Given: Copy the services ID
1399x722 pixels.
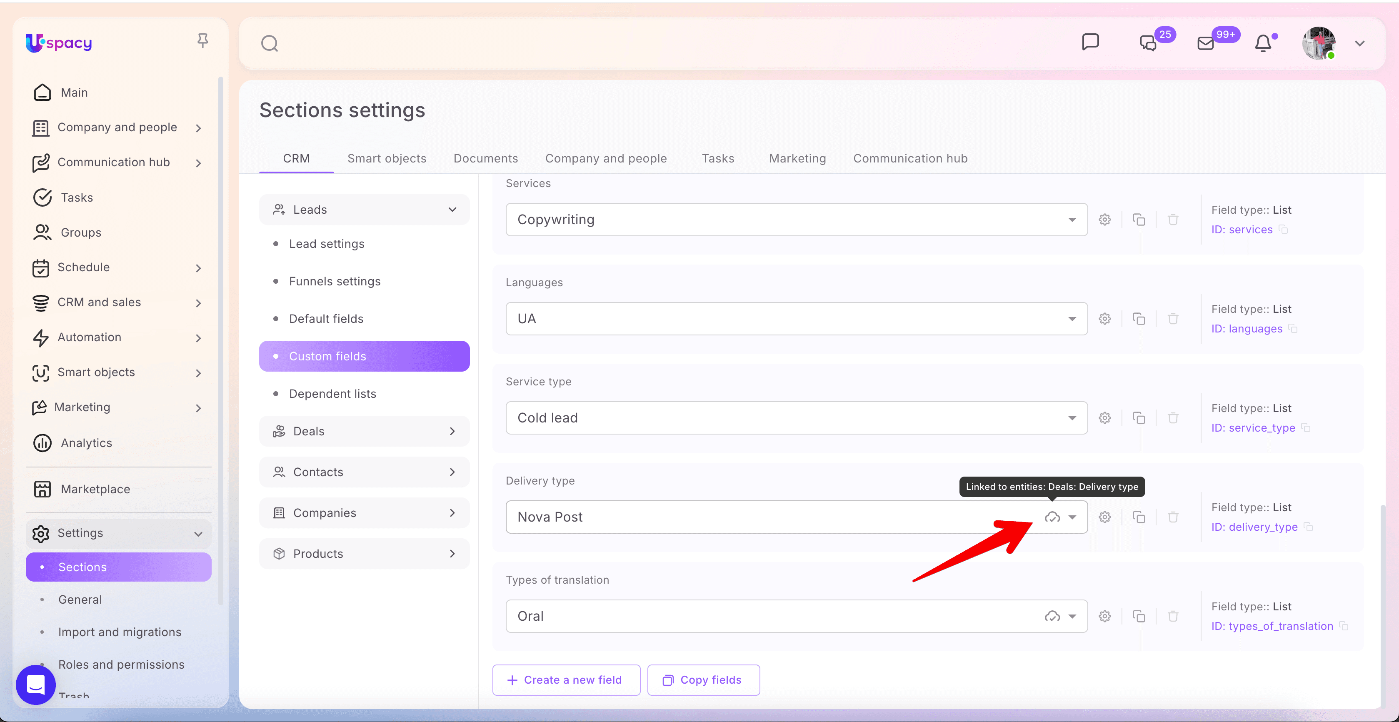Looking at the screenshot, I should 1284,230.
